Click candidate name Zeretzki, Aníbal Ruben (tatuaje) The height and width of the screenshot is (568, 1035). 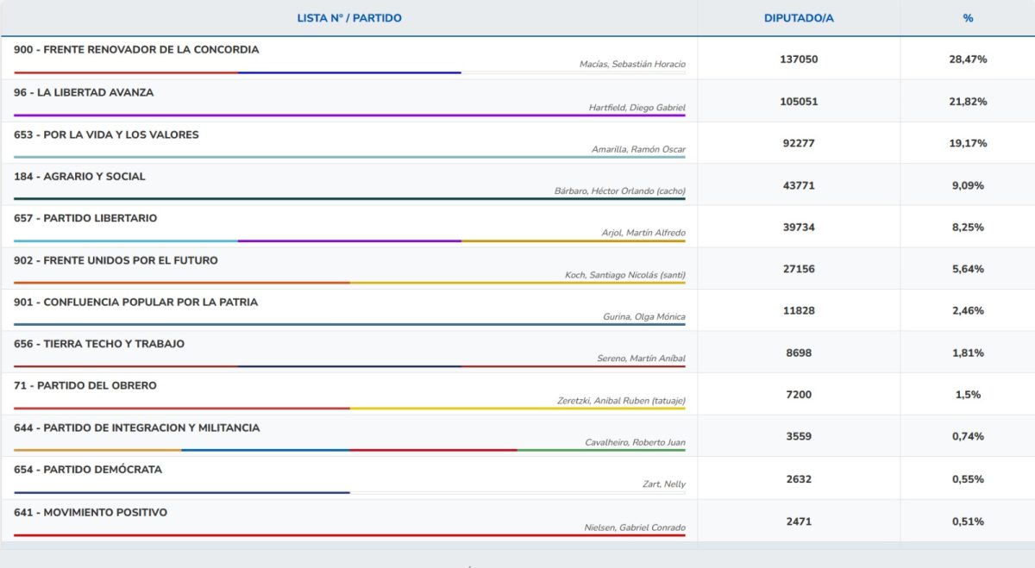coord(622,401)
